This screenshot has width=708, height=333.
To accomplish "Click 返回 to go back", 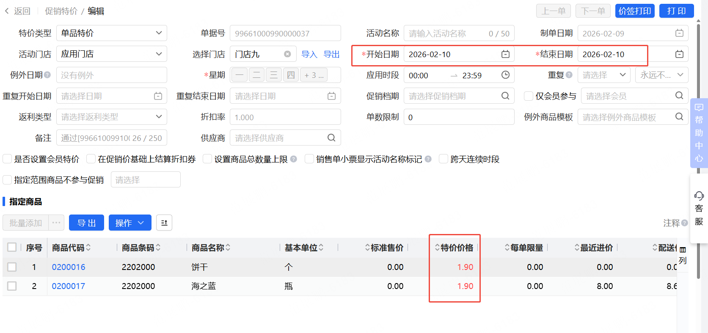I will point(22,11).
